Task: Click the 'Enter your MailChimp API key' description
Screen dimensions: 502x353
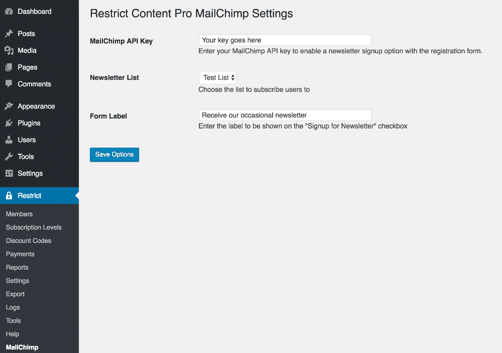Action: pyautogui.click(x=340, y=51)
